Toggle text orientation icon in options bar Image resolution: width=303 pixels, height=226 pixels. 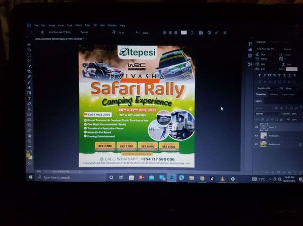click(42, 32)
